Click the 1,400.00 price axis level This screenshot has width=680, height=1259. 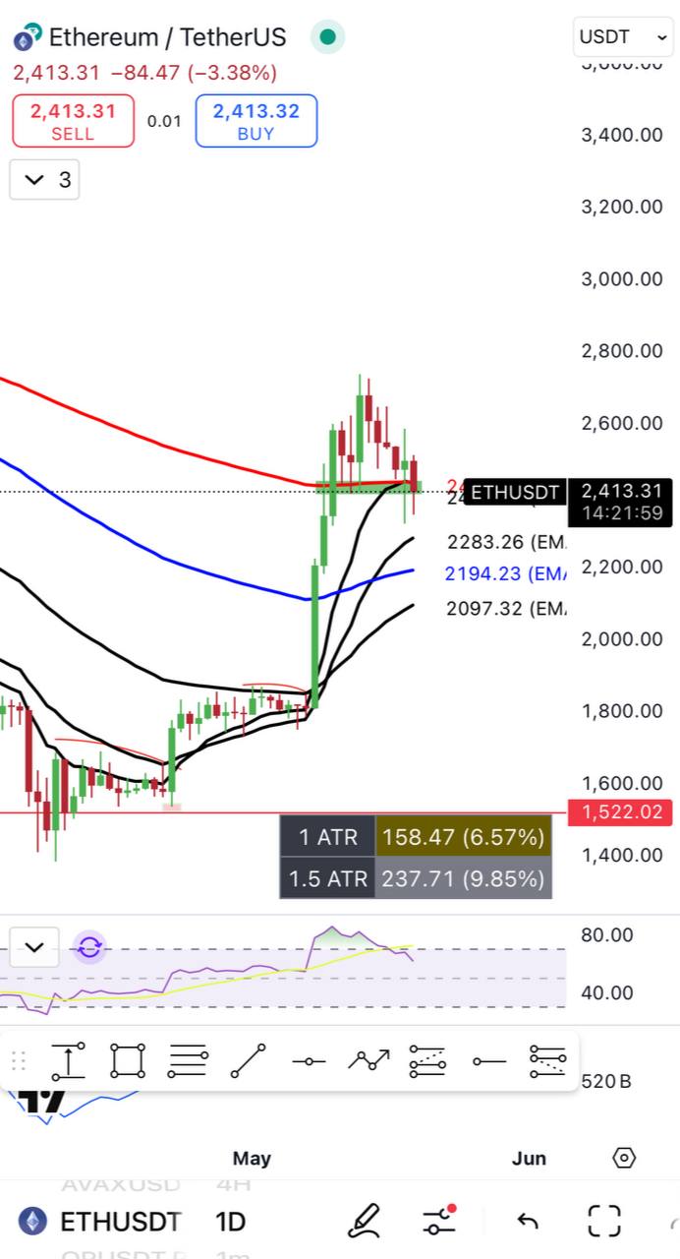(x=622, y=854)
